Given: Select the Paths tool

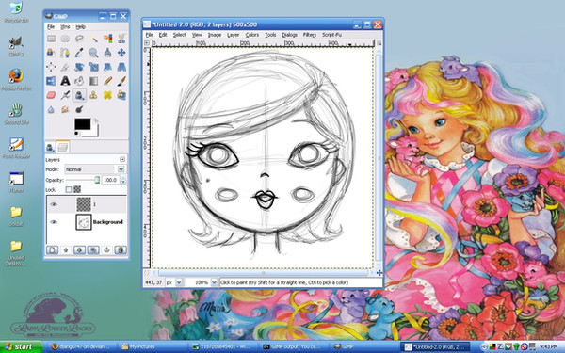Looking at the screenshot, I should pos(65,53).
